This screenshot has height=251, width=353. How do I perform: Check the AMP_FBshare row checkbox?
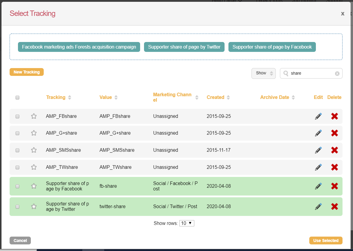pos(17,116)
